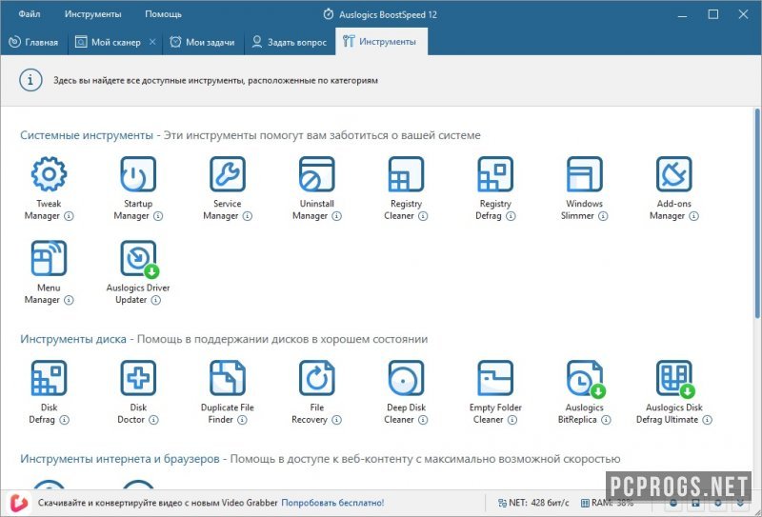
Task: Show info for Startup Manager
Action: point(158,216)
